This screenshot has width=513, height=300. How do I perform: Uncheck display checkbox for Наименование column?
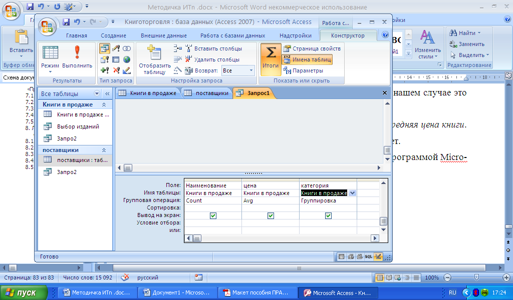pyautogui.click(x=213, y=215)
